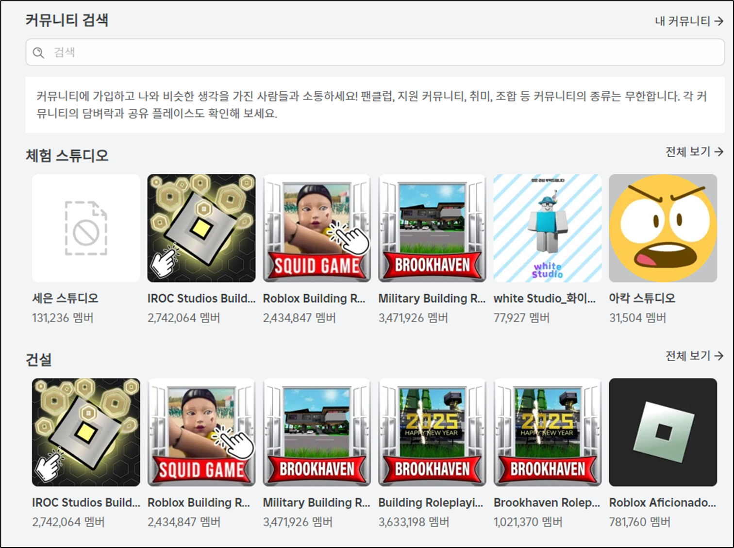Click the Roblox Building R... name under 건설

tap(199, 502)
